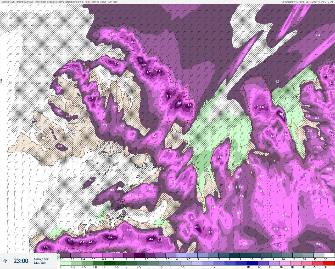Click the 3.0 snowfall value near the south coast
This screenshot has height=269, width=335.
click(110, 237)
